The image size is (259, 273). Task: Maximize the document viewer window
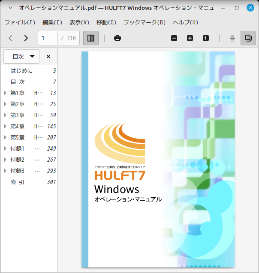[x=237, y=8]
